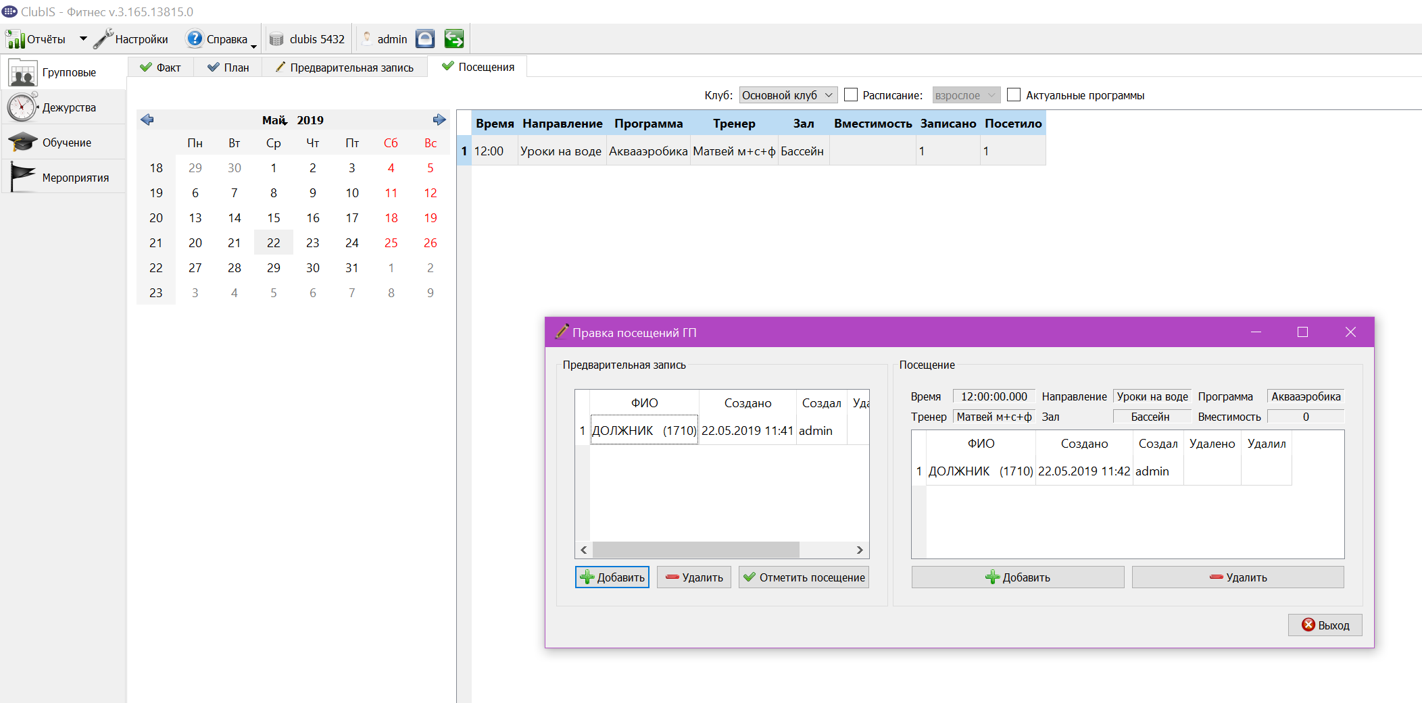Viewport: 1422px width, 703px height.
Task: Open the взрослое schedule dropdown
Action: (966, 95)
